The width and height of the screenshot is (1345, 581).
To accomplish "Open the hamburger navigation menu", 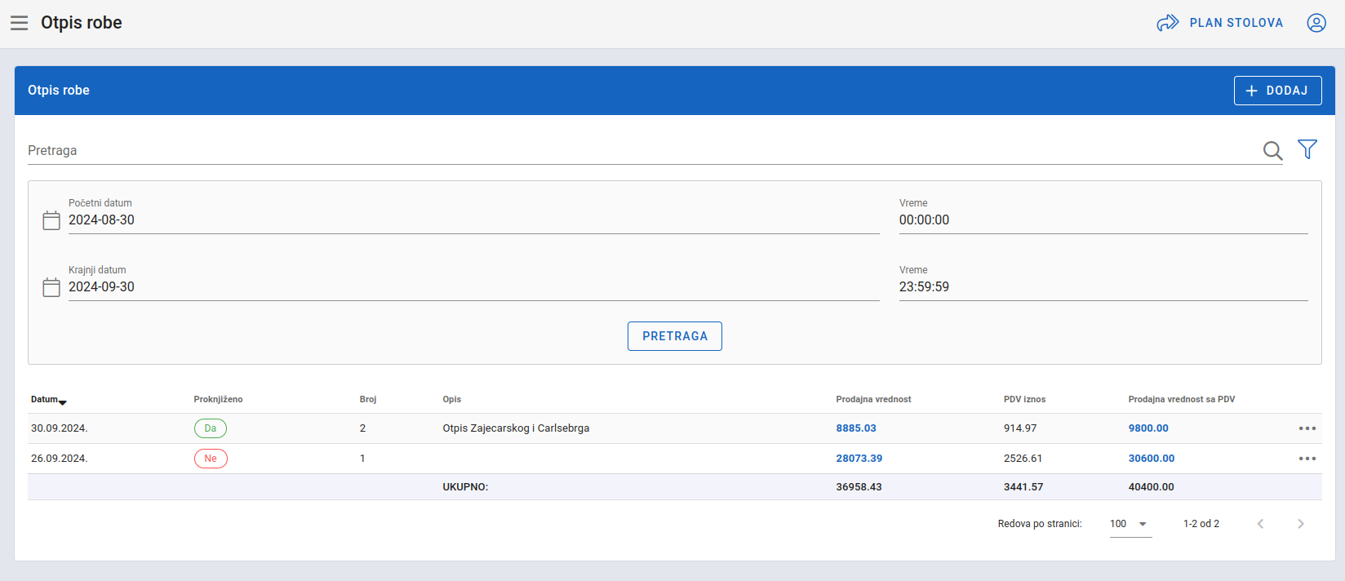I will [20, 23].
